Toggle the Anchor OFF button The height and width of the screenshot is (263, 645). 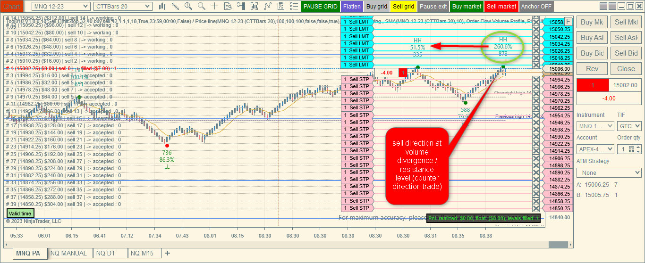click(x=536, y=7)
